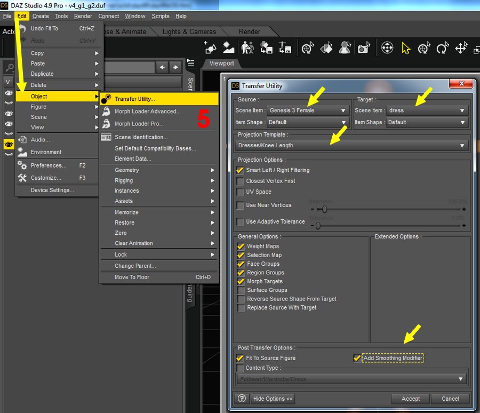
Task: Click the sun-and-landscape icon in the top toolbar
Action: point(228,48)
